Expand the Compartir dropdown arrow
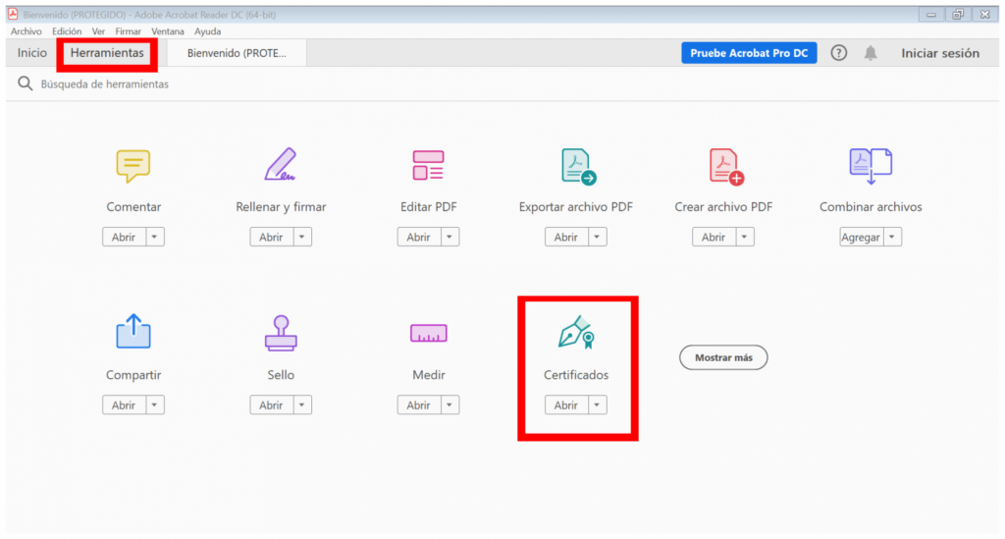The width and height of the screenshot is (1005, 539). [x=154, y=405]
